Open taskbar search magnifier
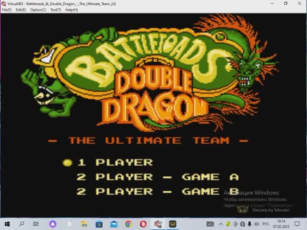 (x=22, y=224)
